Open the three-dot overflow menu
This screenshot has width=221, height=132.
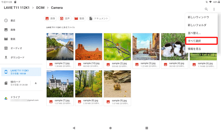[x=214, y=9]
